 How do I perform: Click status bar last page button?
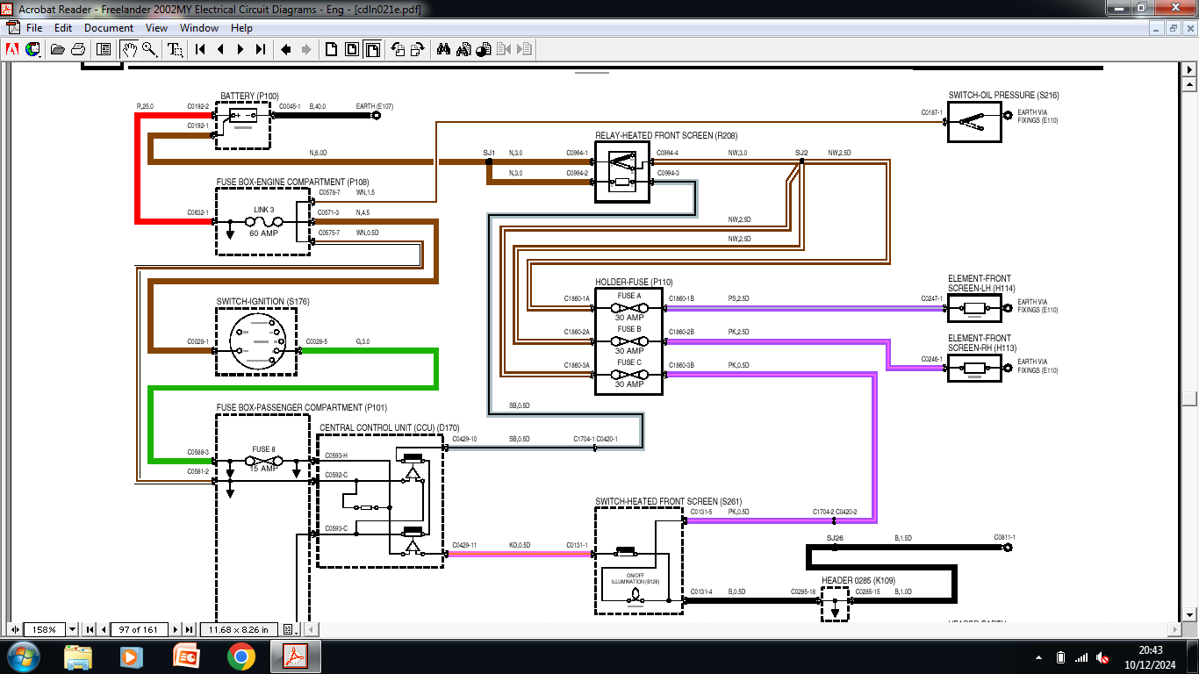pos(190,629)
